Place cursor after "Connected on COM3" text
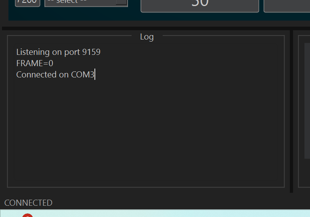This screenshot has width=310, height=217. click(x=95, y=75)
